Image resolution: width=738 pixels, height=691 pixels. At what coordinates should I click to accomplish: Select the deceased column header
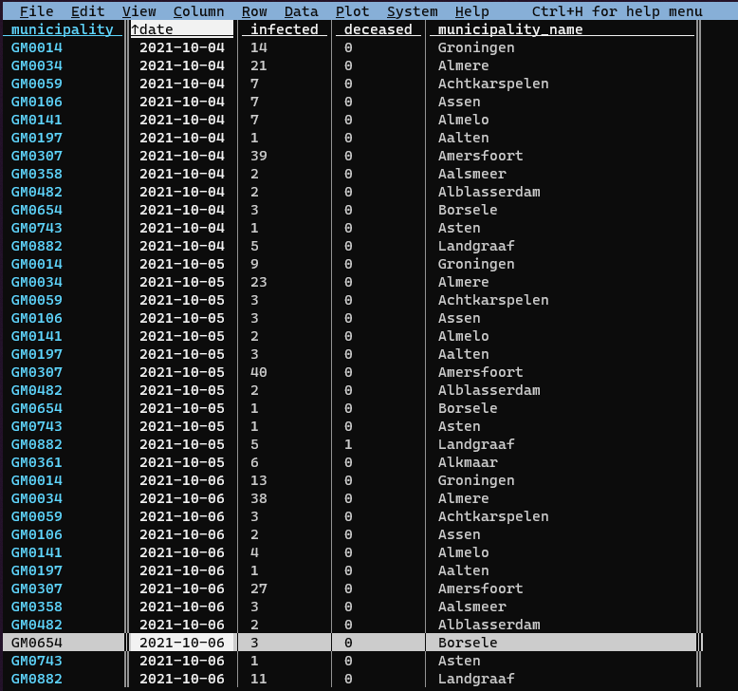pyautogui.click(x=378, y=29)
